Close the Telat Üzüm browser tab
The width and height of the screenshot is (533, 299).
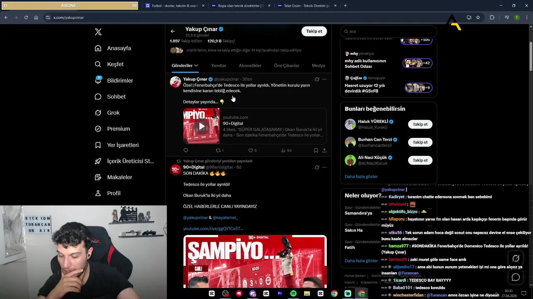(x=336, y=6)
